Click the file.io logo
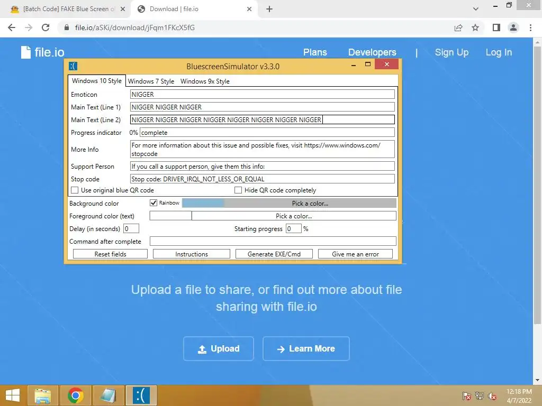Viewport: 542px width, 406px height. [x=42, y=52]
